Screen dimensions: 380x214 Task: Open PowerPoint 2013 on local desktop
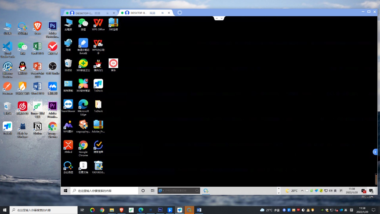tap(37, 70)
